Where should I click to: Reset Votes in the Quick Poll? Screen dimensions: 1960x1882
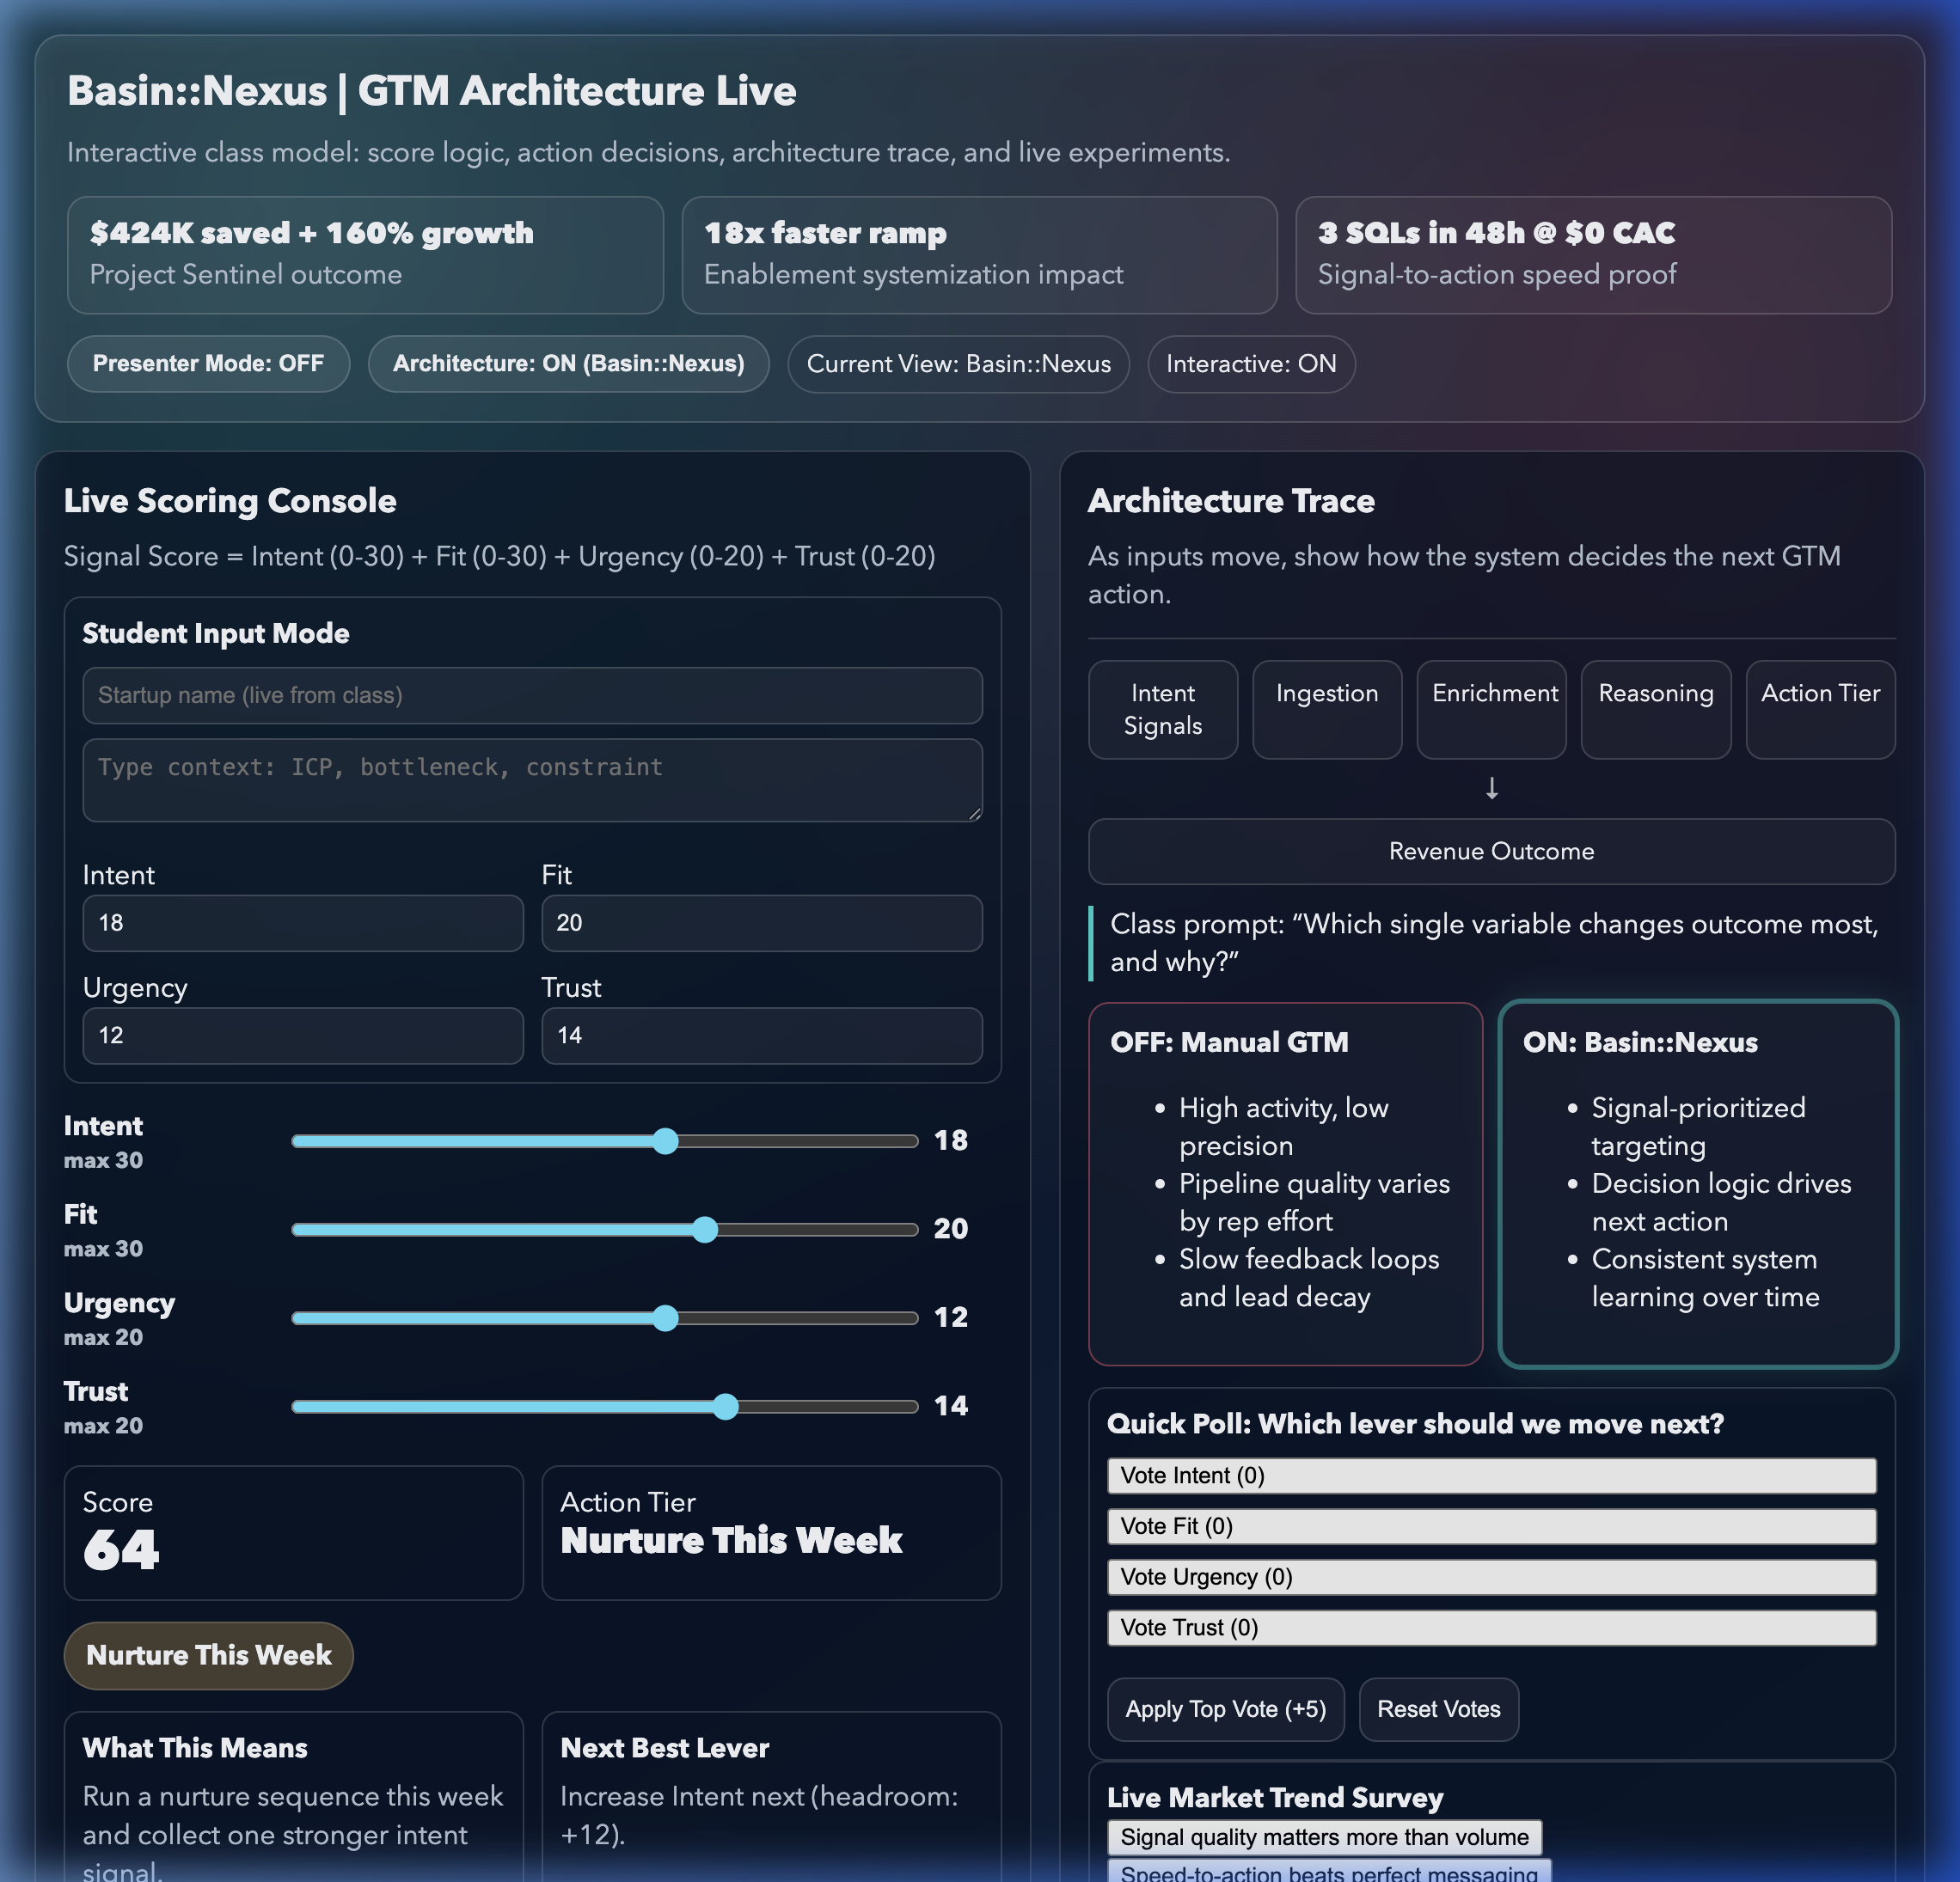pyautogui.click(x=1438, y=1709)
